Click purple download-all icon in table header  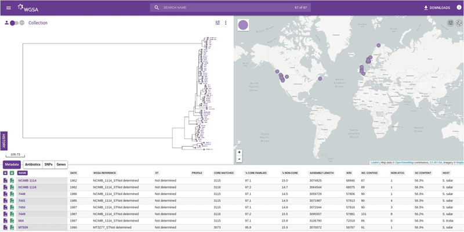6,173
